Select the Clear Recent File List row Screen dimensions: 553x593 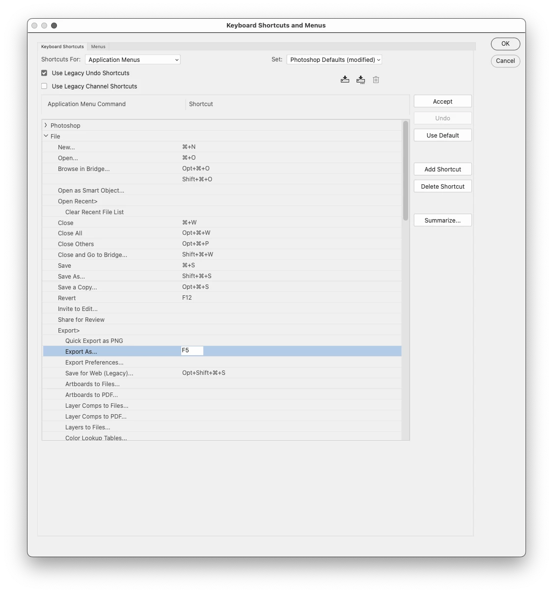222,212
